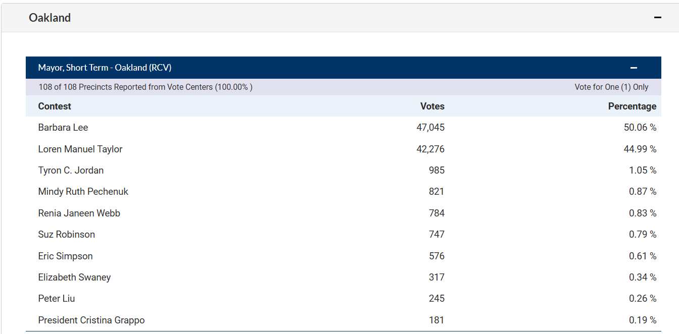Click Mindy Ruth Pechenuk's name
This screenshot has width=679, height=334.
(83, 192)
